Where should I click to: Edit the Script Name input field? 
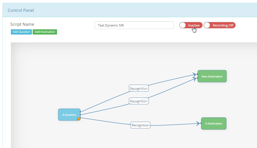tap(134, 25)
